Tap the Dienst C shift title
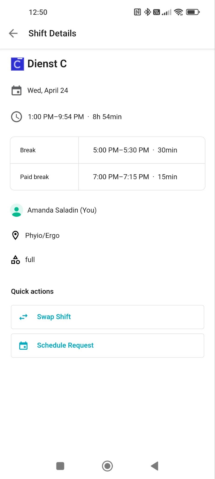This screenshot has width=215, height=479. click(x=47, y=64)
